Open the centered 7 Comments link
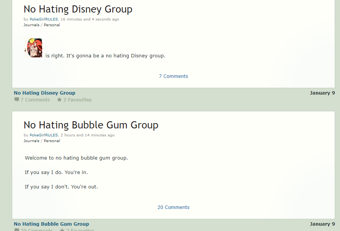 174,76
